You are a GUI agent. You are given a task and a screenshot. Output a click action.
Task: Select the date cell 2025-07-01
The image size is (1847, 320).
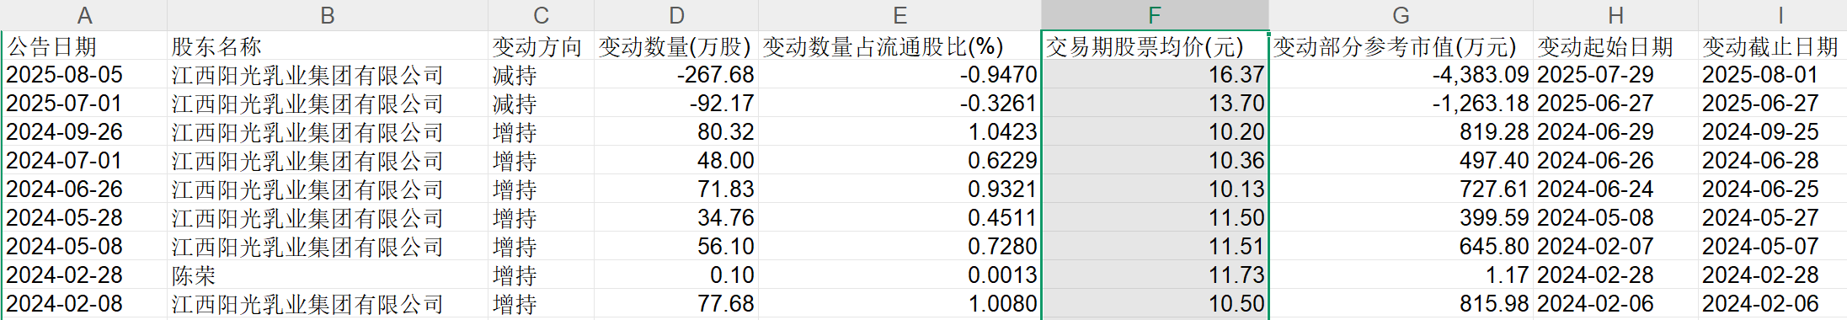pyautogui.click(x=84, y=104)
